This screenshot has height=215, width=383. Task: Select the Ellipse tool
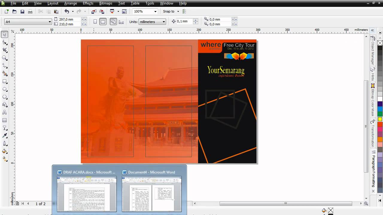pyautogui.click(x=4, y=89)
